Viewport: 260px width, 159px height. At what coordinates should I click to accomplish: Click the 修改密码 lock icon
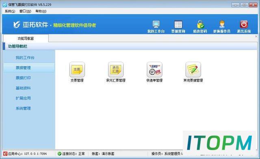pos(200,24)
